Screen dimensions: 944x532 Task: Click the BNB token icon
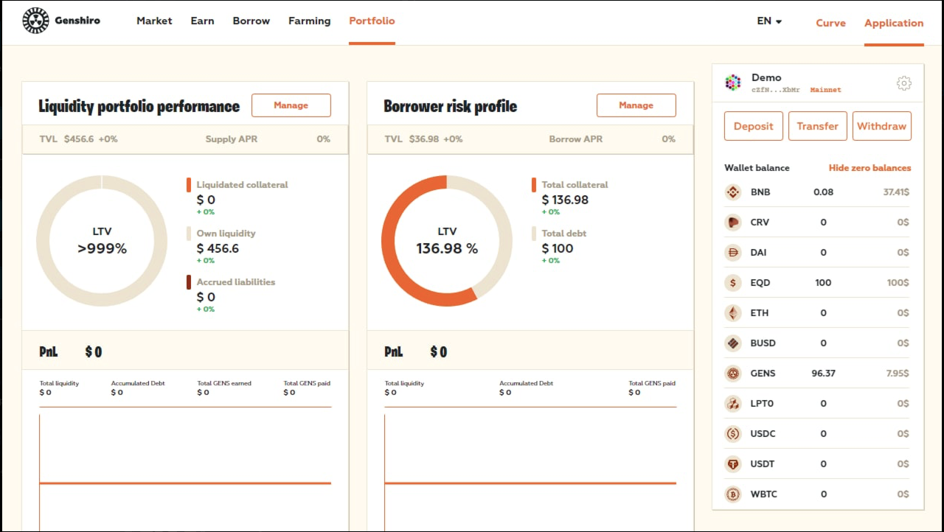coord(732,192)
